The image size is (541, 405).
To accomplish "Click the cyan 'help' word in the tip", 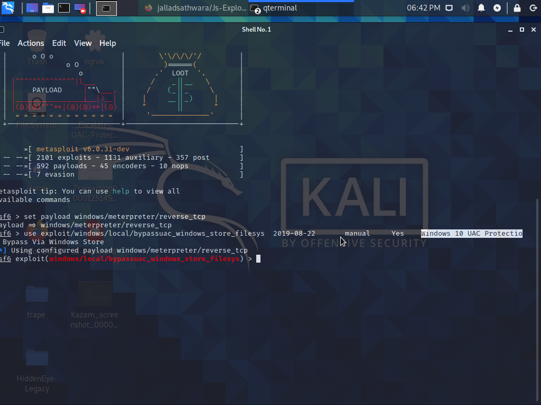I will (121, 191).
